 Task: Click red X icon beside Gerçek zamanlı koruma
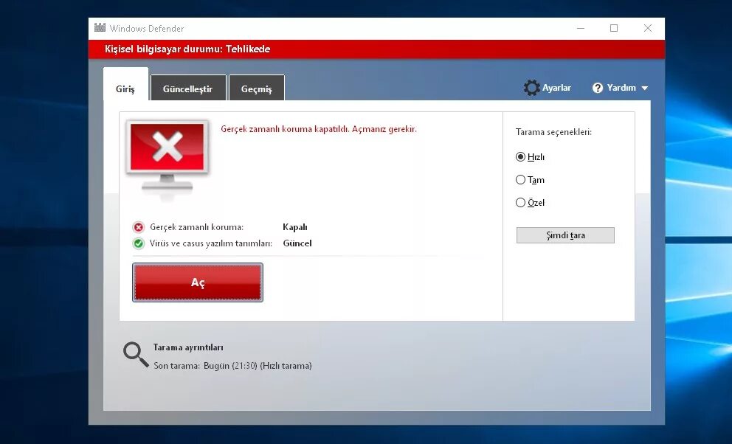coord(139,227)
